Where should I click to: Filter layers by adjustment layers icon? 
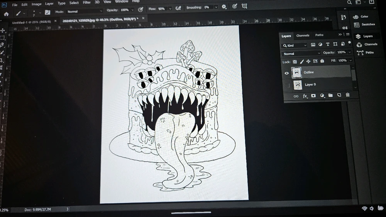tap(320, 44)
